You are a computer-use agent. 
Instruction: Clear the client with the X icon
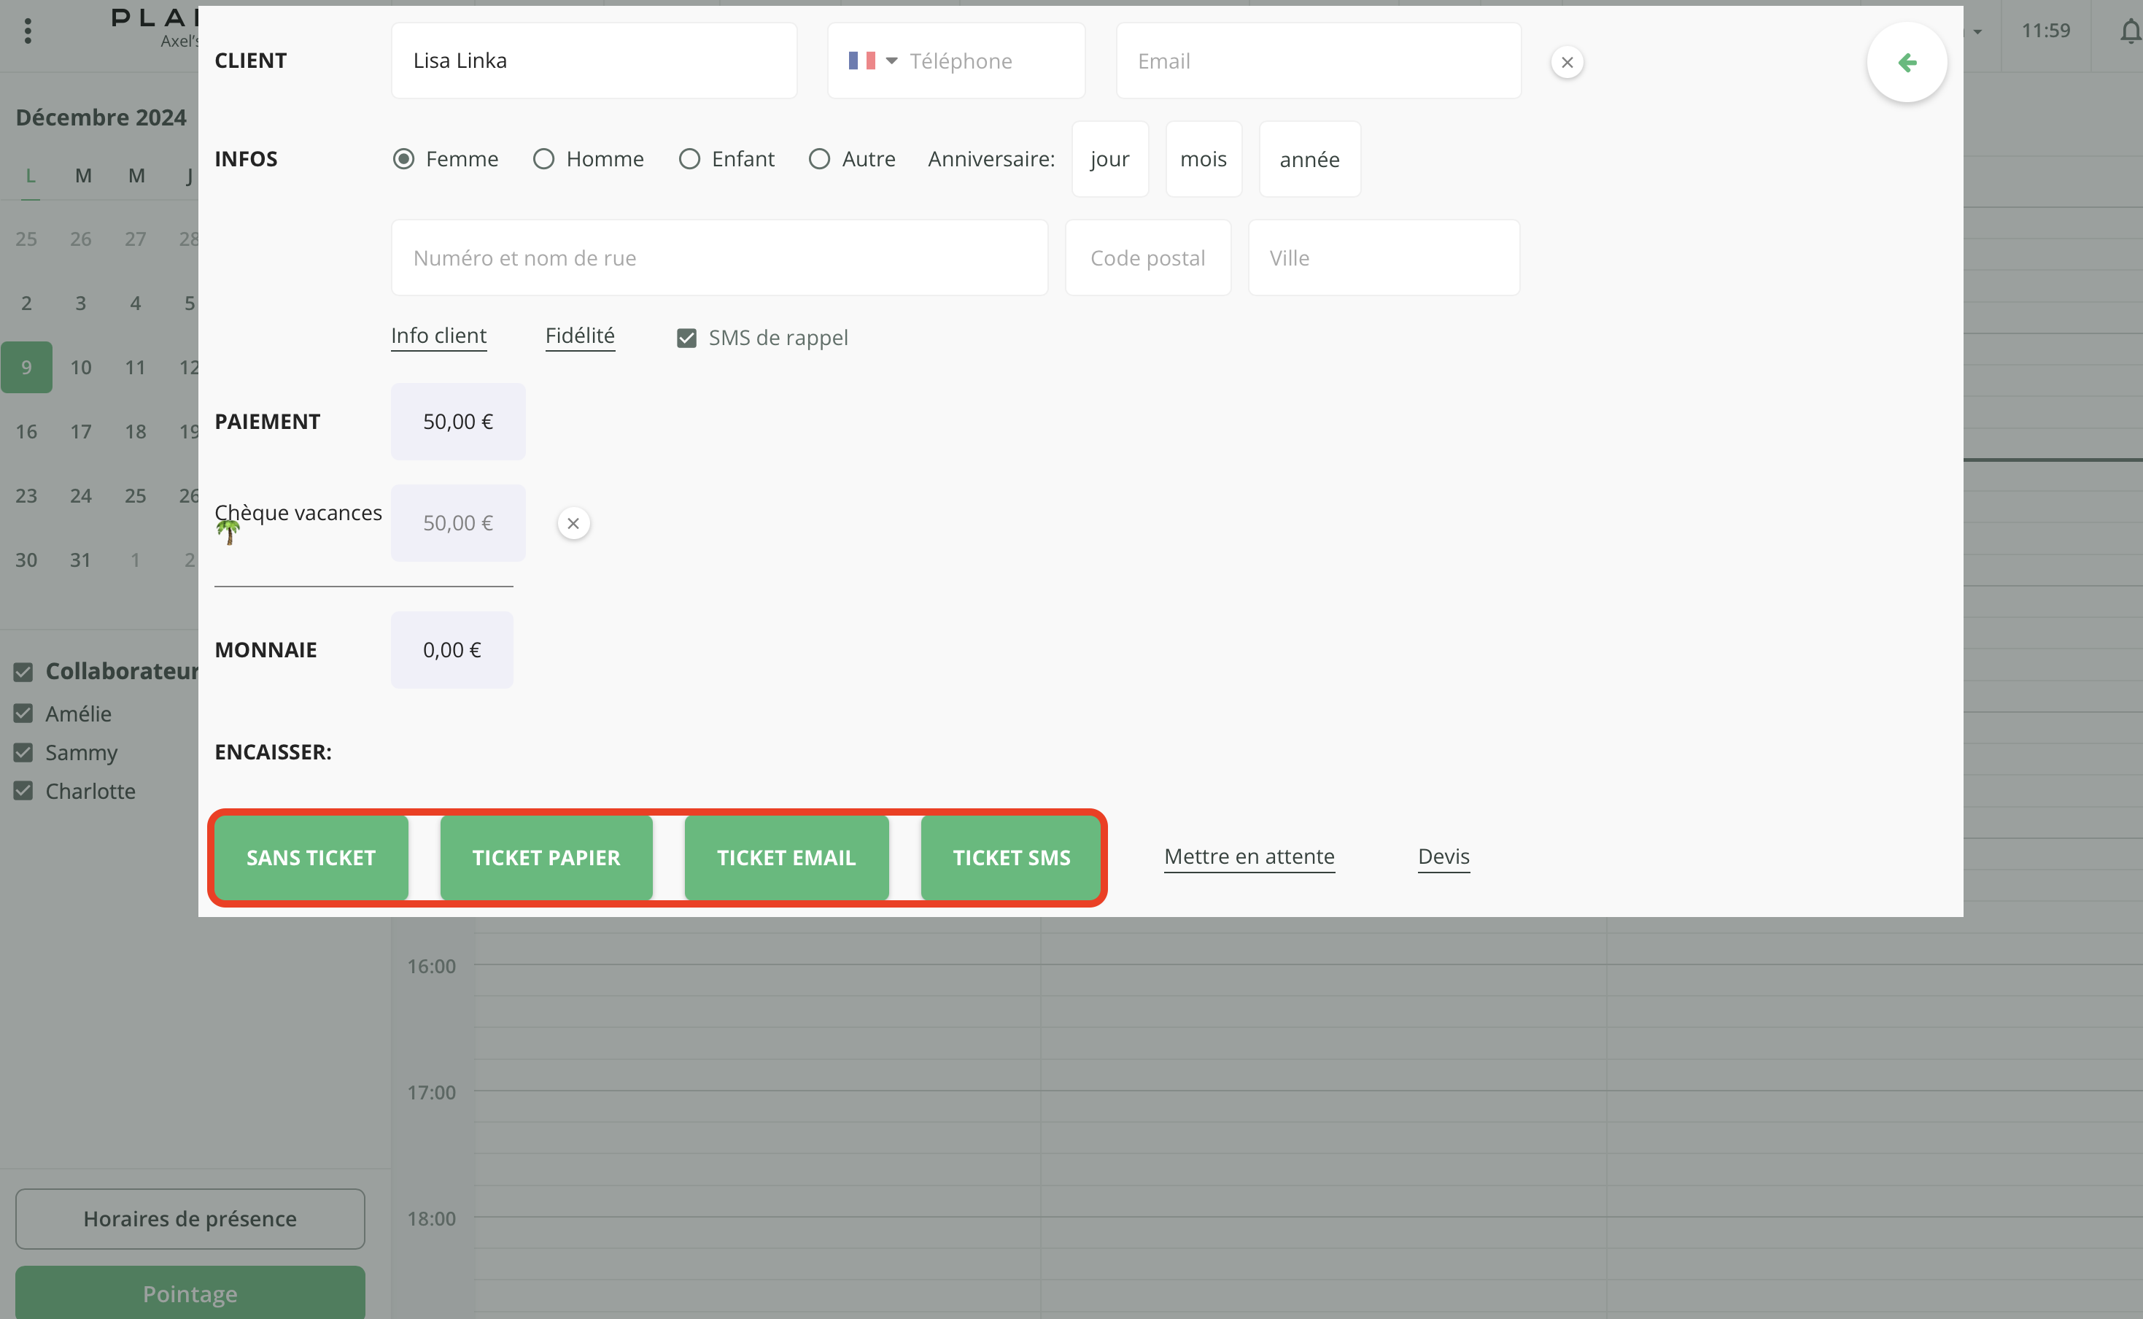(1567, 62)
